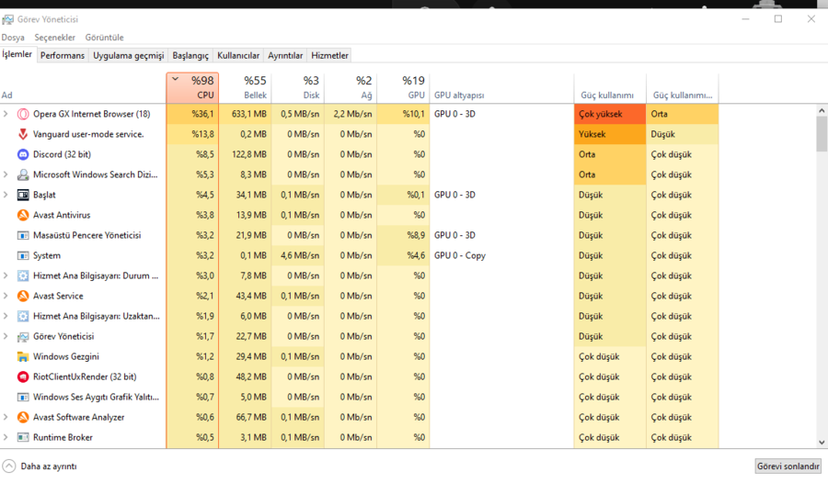Switch to the Başlangıç tab
The height and width of the screenshot is (483, 828).
[x=190, y=55]
